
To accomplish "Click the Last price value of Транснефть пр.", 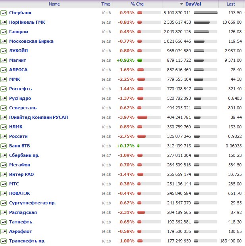I will [231, 241].
